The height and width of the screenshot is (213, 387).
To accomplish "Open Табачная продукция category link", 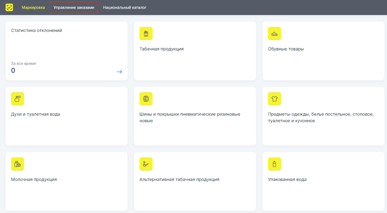I will [161, 49].
